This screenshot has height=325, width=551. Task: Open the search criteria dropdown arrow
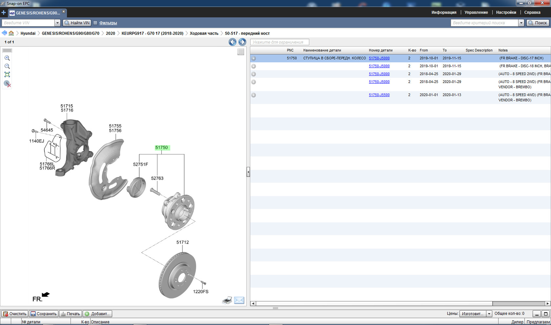click(x=521, y=23)
